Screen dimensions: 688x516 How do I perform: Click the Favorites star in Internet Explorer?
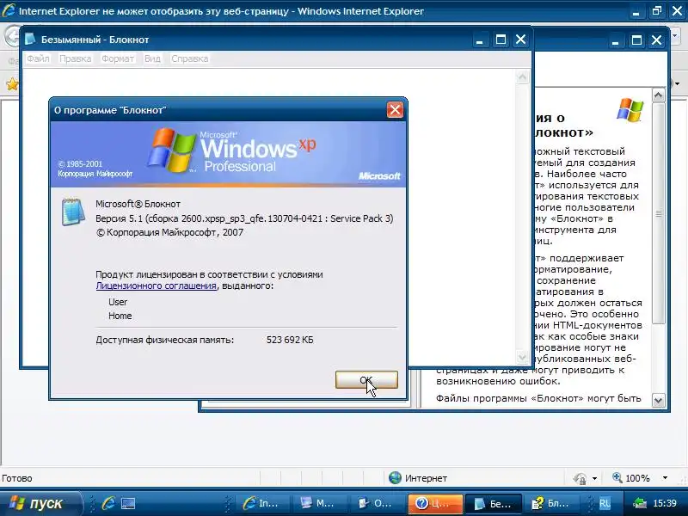12,83
